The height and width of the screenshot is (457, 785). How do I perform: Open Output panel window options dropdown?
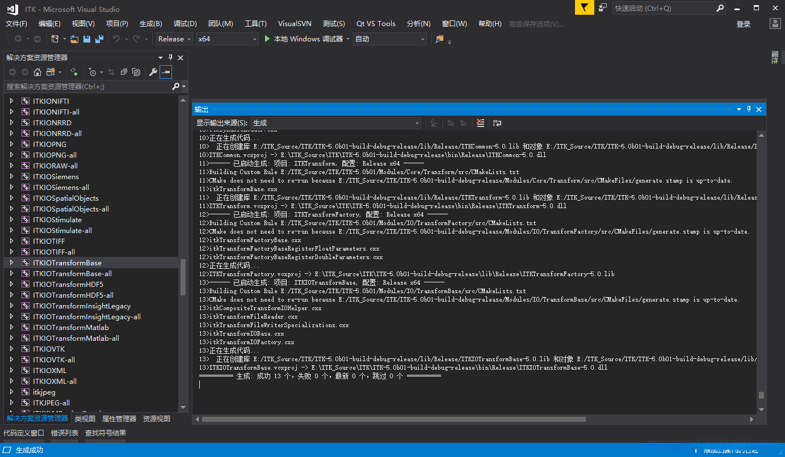(x=739, y=109)
